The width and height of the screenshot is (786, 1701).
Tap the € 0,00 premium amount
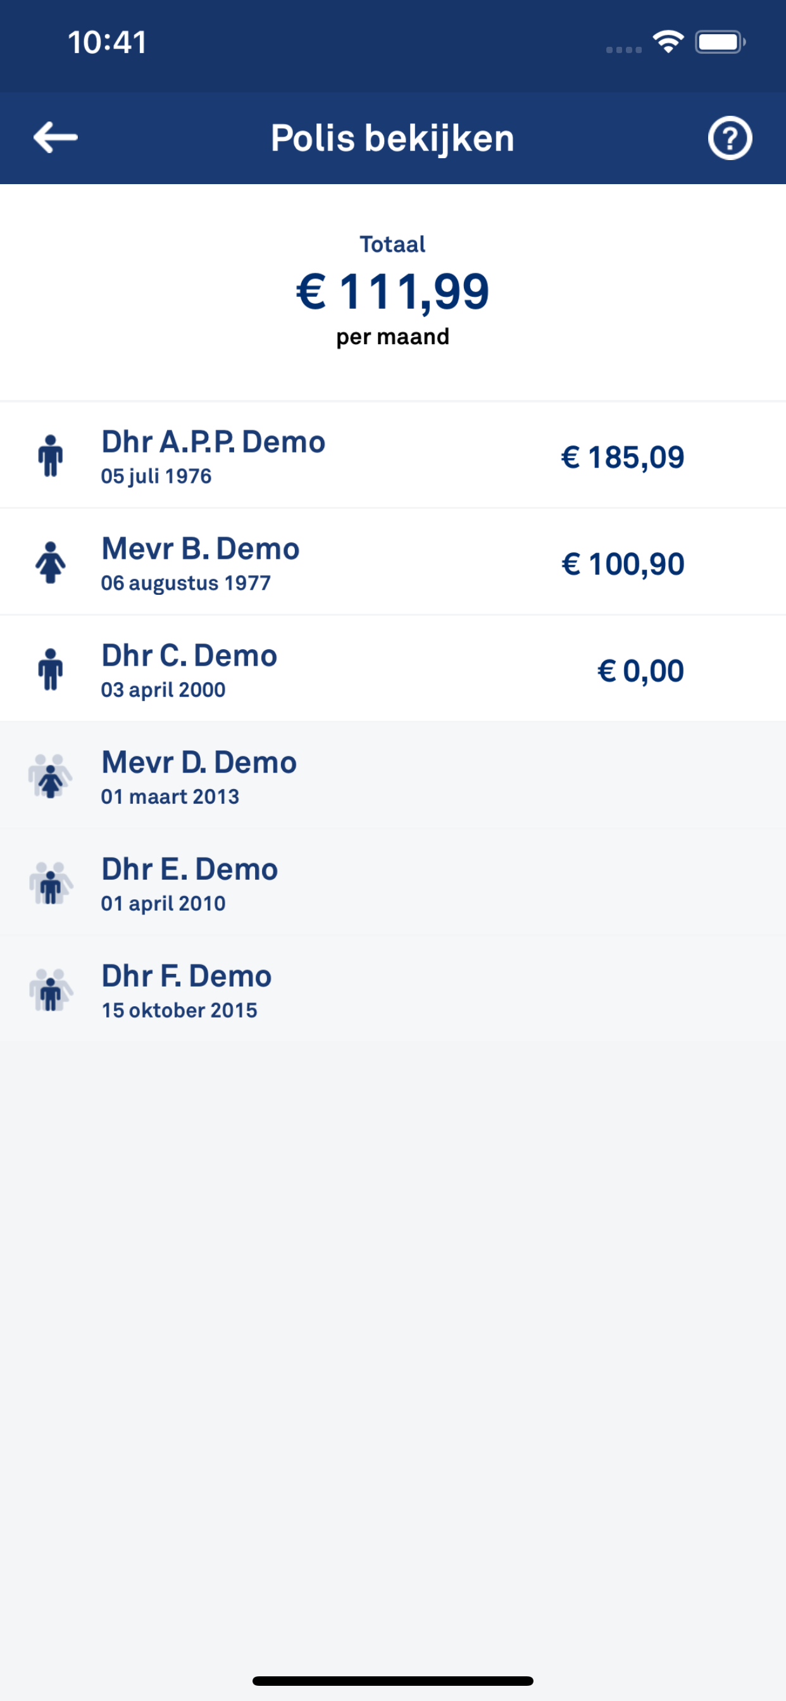click(640, 671)
